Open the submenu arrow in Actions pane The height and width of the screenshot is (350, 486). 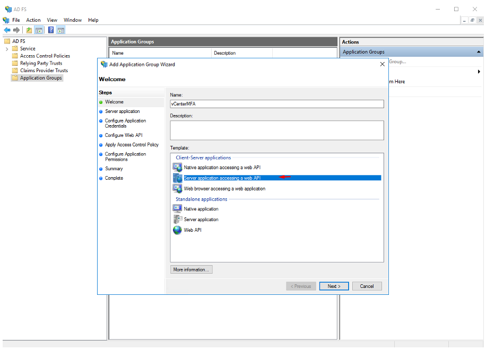tap(479, 72)
